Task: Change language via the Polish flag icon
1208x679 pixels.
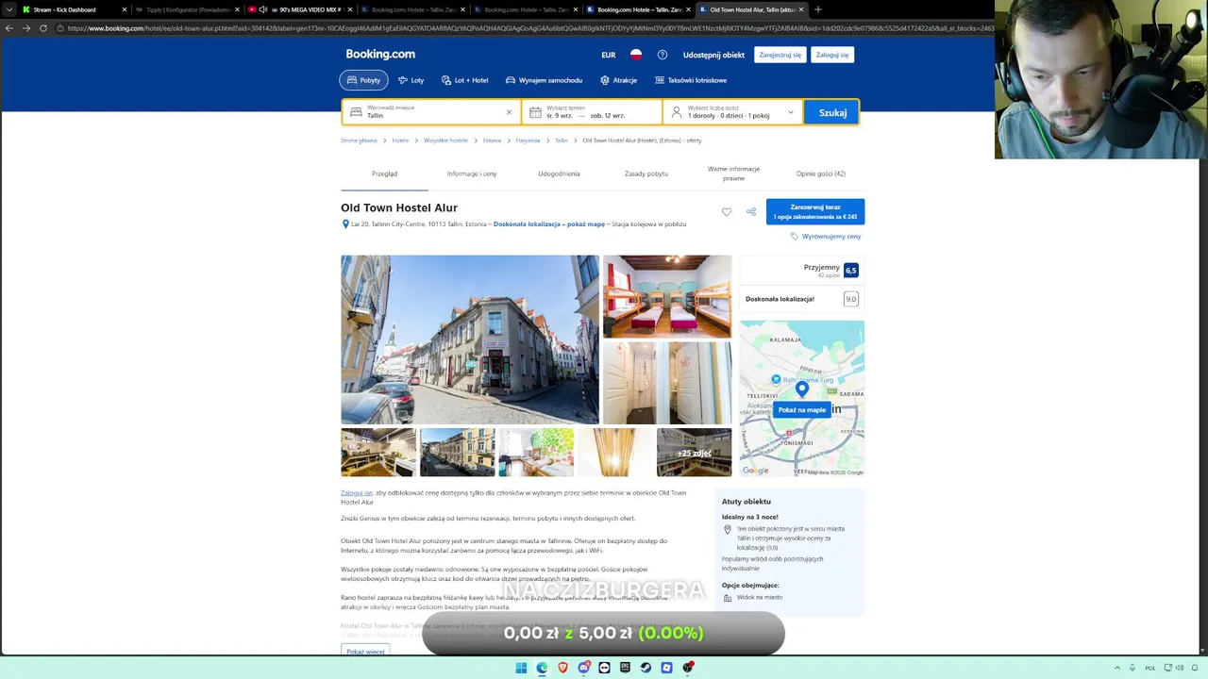Action: click(x=636, y=55)
